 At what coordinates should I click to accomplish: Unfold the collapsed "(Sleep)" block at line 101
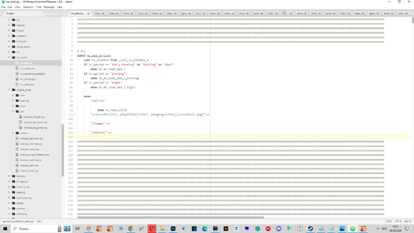pyautogui.click(x=74, y=124)
